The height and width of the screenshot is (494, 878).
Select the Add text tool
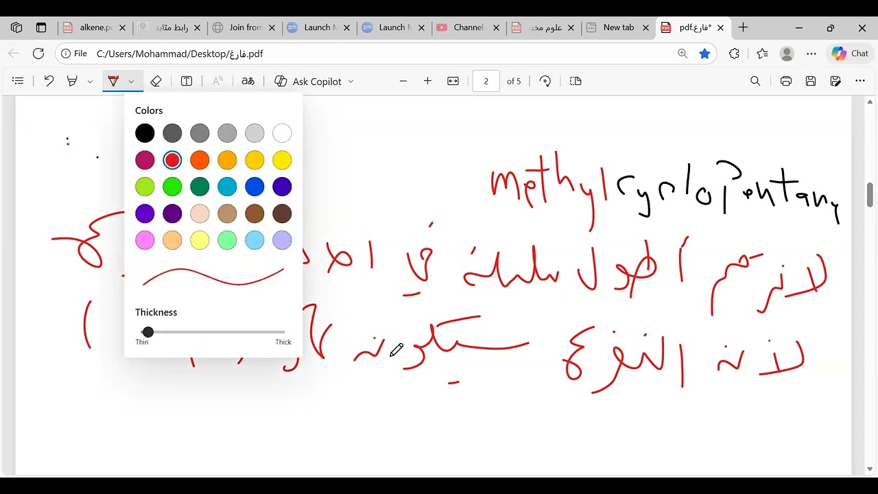[x=187, y=81]
